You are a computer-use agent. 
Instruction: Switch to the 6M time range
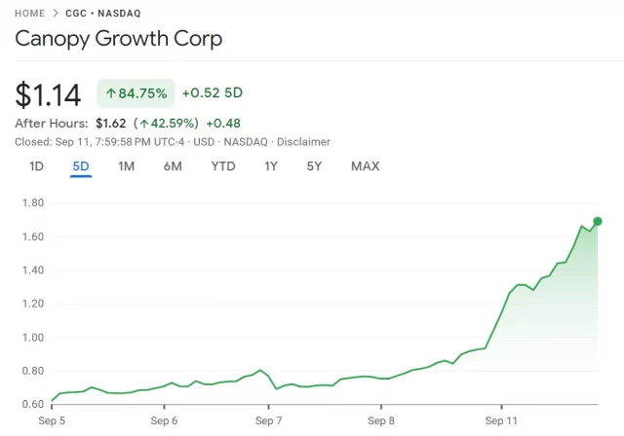173,165
